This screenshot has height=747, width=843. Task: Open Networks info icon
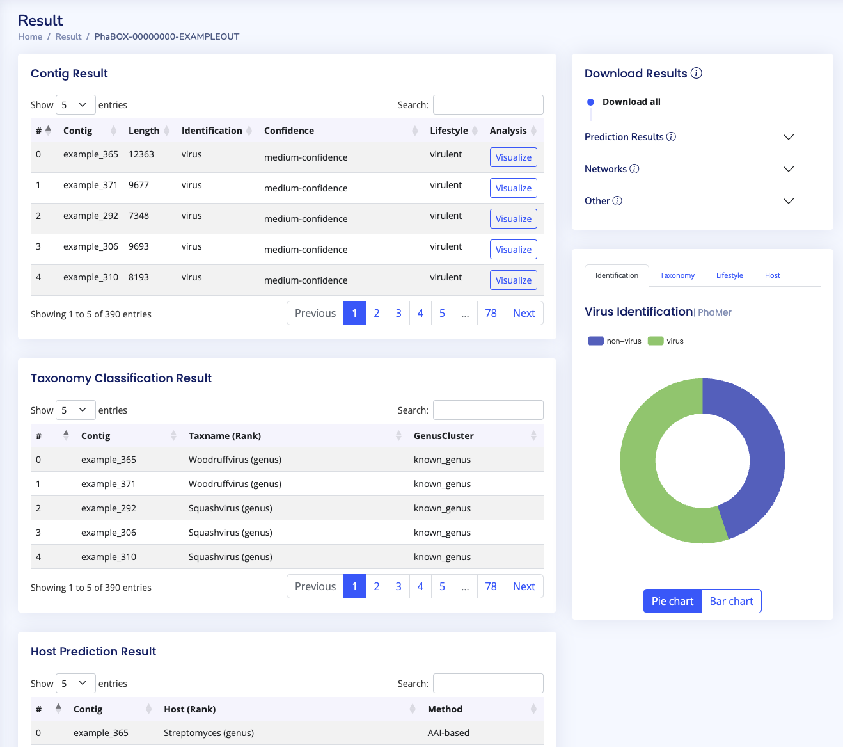634,168
